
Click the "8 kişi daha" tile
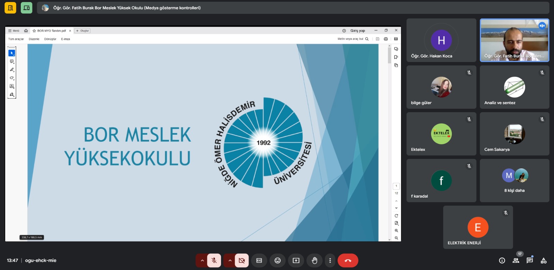514,180
